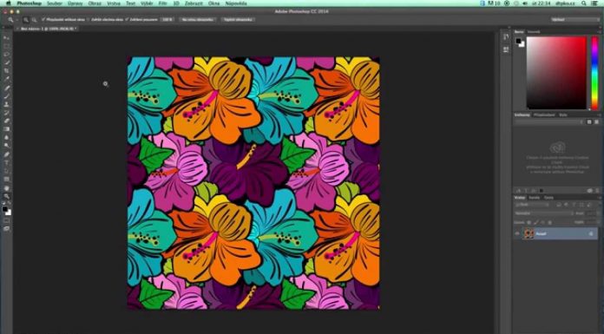This screenshot has width=604, height=334.
Task: Open the Layers panel flyout menu
Action: [599, 198]
